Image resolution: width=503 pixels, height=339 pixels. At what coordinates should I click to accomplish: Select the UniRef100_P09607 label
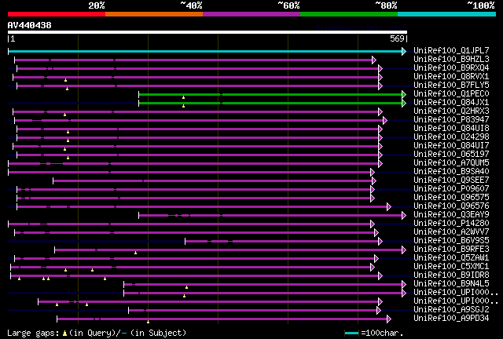tap(451, 188)
